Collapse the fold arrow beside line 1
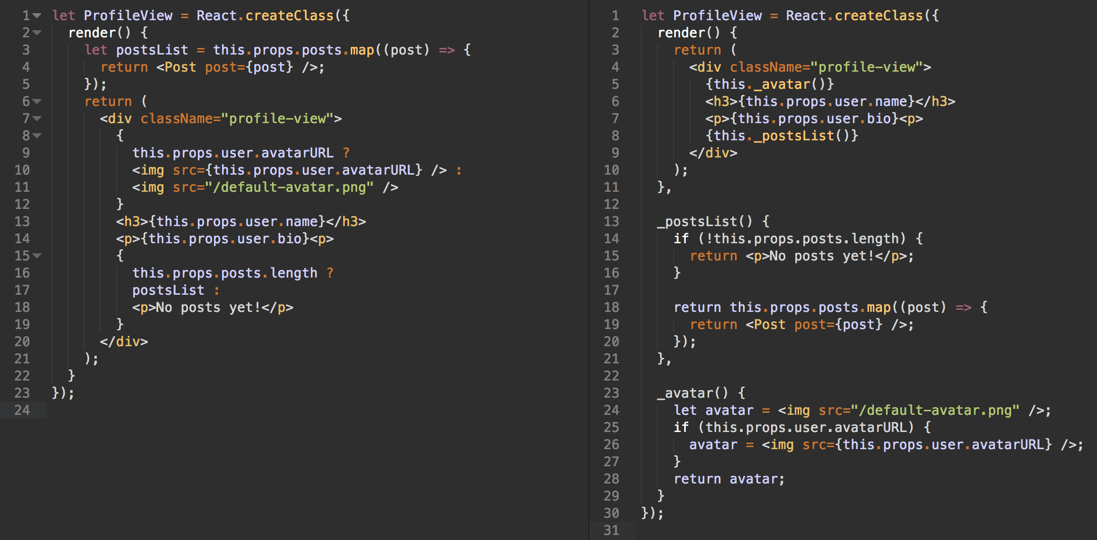Viewport: 1097px width, 540px height. [x=37, y=16]
